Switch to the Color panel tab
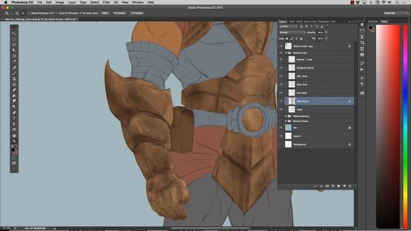Screen dimensions: 411x231 pos(384,21)
